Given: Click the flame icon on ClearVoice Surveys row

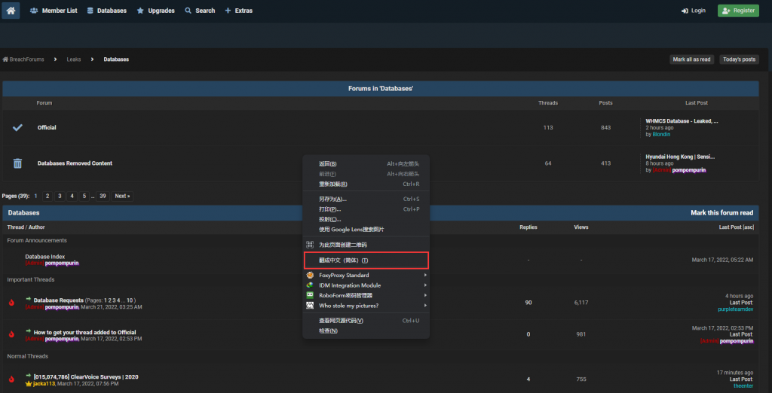Looking at the screenshot, I should pyautogui.click(x=11, y=379).
